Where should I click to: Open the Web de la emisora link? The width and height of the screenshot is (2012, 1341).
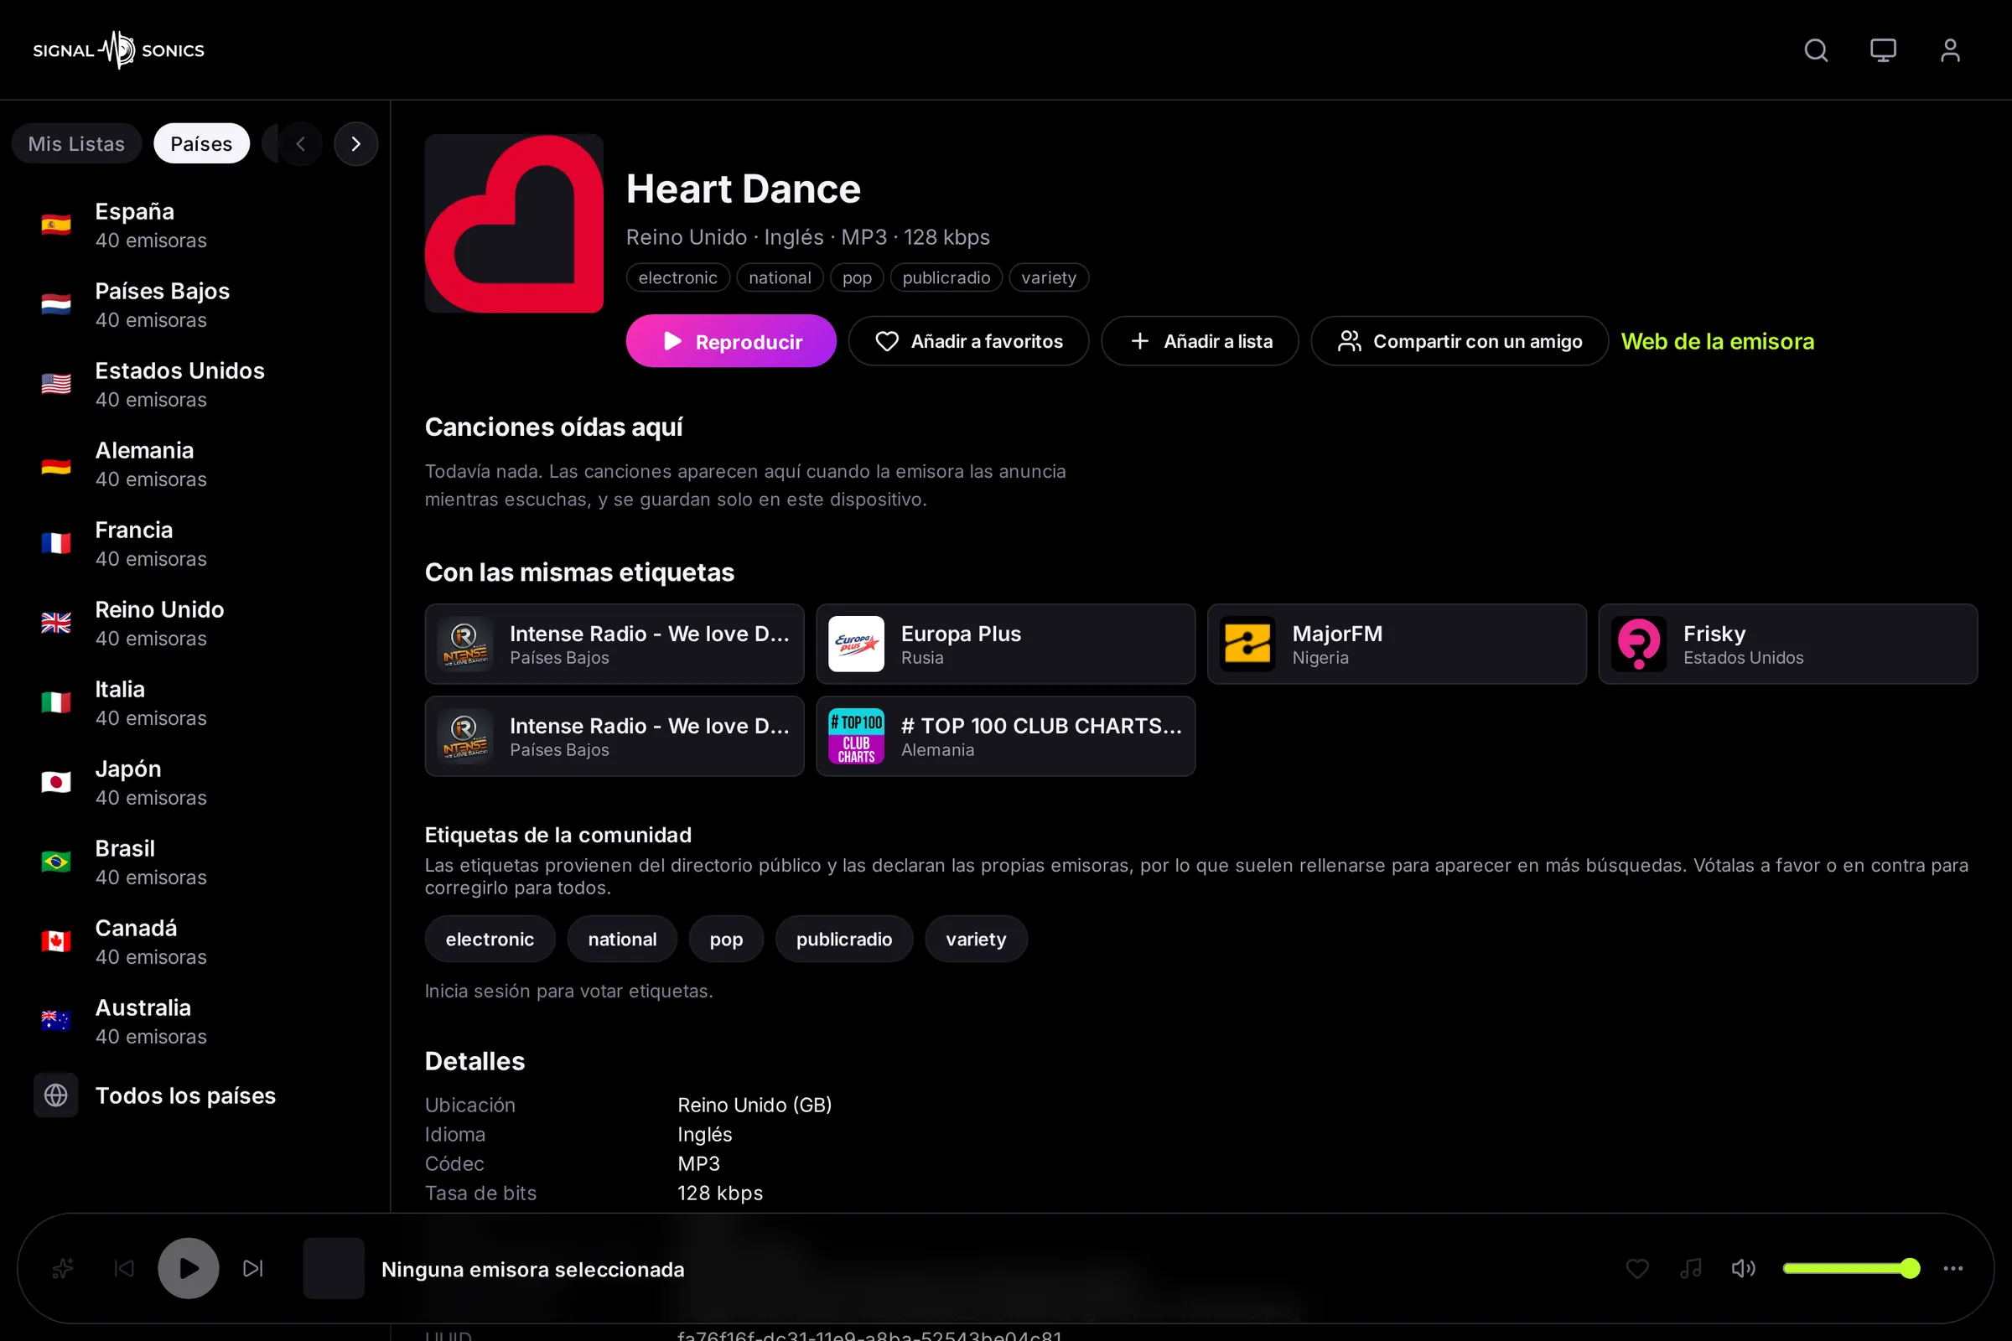point(1717,341)
